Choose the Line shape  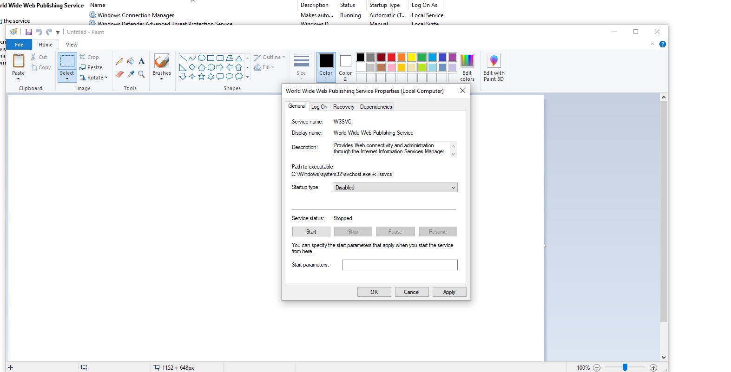(x=183, y=58)
